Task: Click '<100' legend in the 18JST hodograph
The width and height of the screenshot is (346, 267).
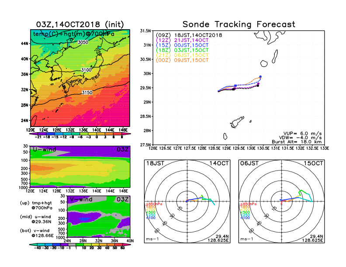Action: pos(151,218)
